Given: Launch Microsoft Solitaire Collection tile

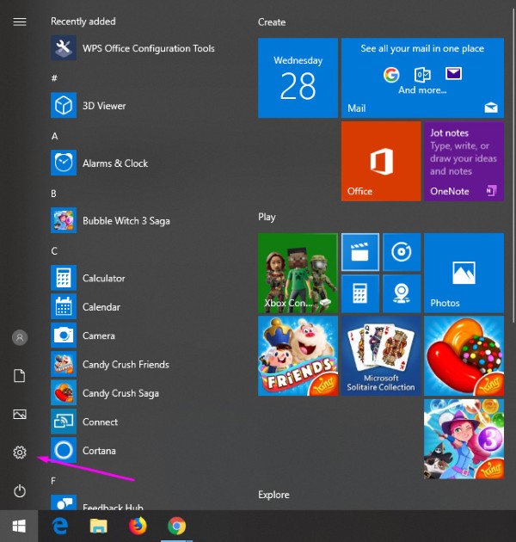Looking at the screenshot, I should pyautogui.click(x=380, y=355).
